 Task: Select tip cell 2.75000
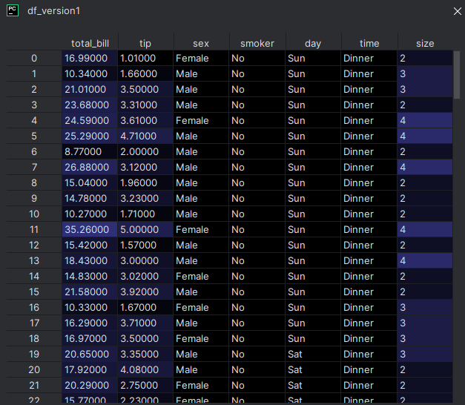point(145,386)
